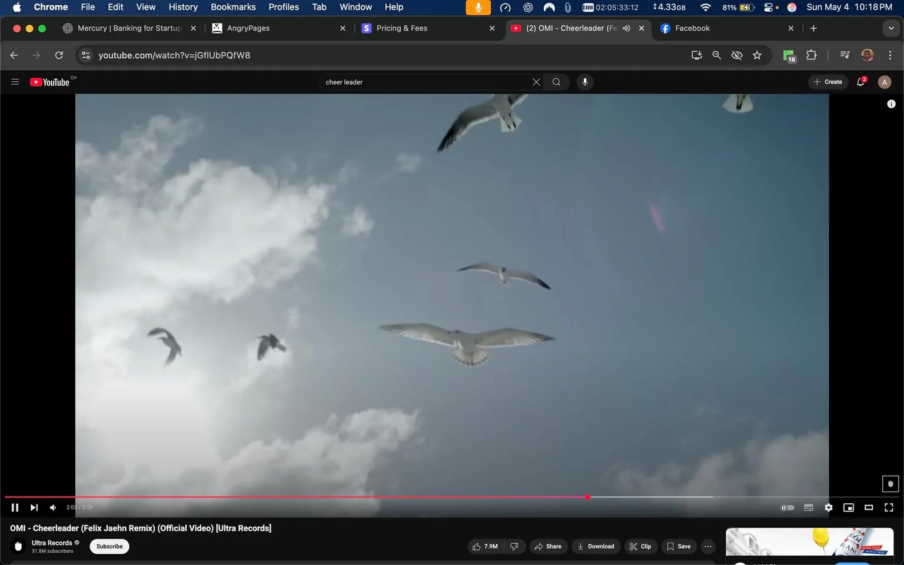The height and width of the screenshot is (565, 904).
Task: Activate the miniplayer
Action: click(849, 507)
